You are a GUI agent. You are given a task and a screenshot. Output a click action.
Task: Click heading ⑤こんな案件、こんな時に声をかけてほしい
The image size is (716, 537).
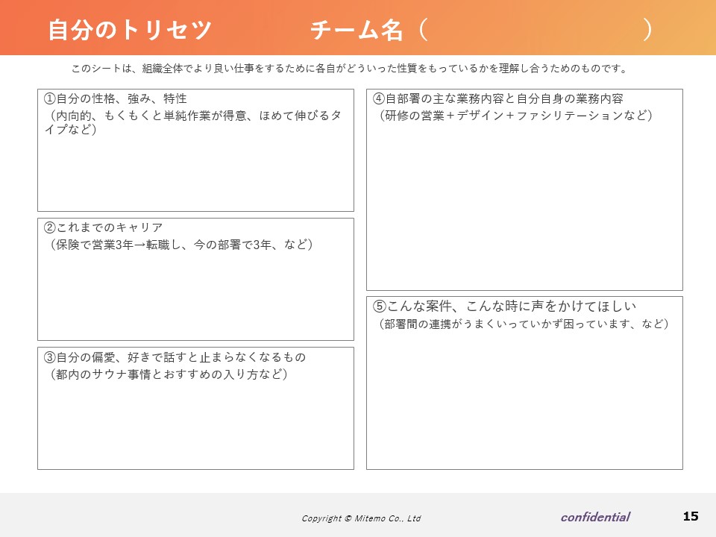click(x=505, y=306)
